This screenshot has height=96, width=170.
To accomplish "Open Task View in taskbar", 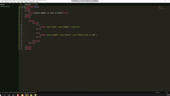I will [13, 95].
